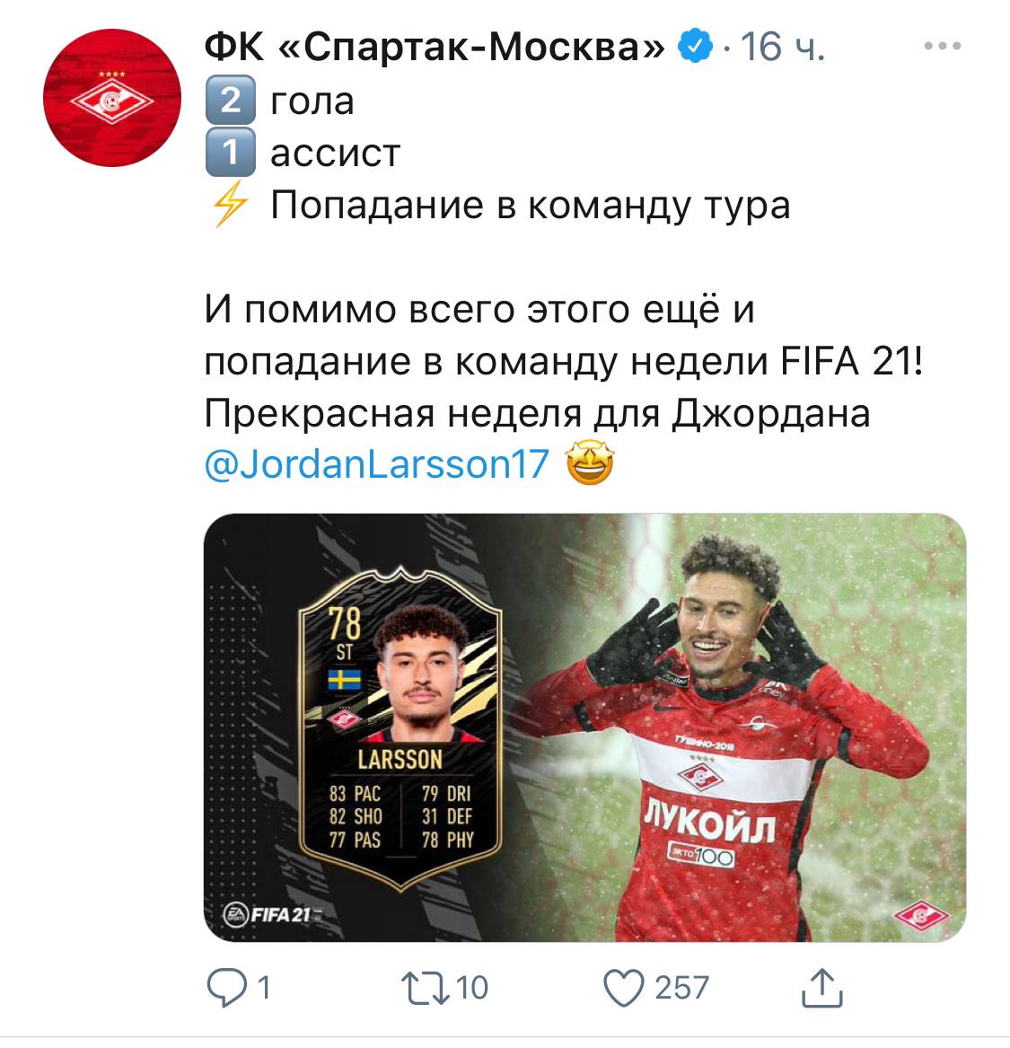Tap the share upload icon

tap(821, 987)
